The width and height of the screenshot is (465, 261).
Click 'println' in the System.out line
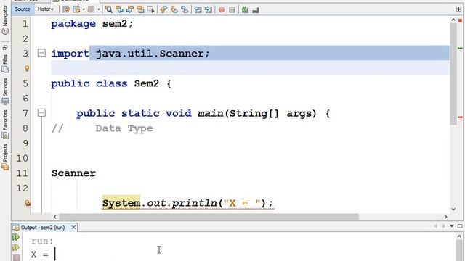coord(195,203)
